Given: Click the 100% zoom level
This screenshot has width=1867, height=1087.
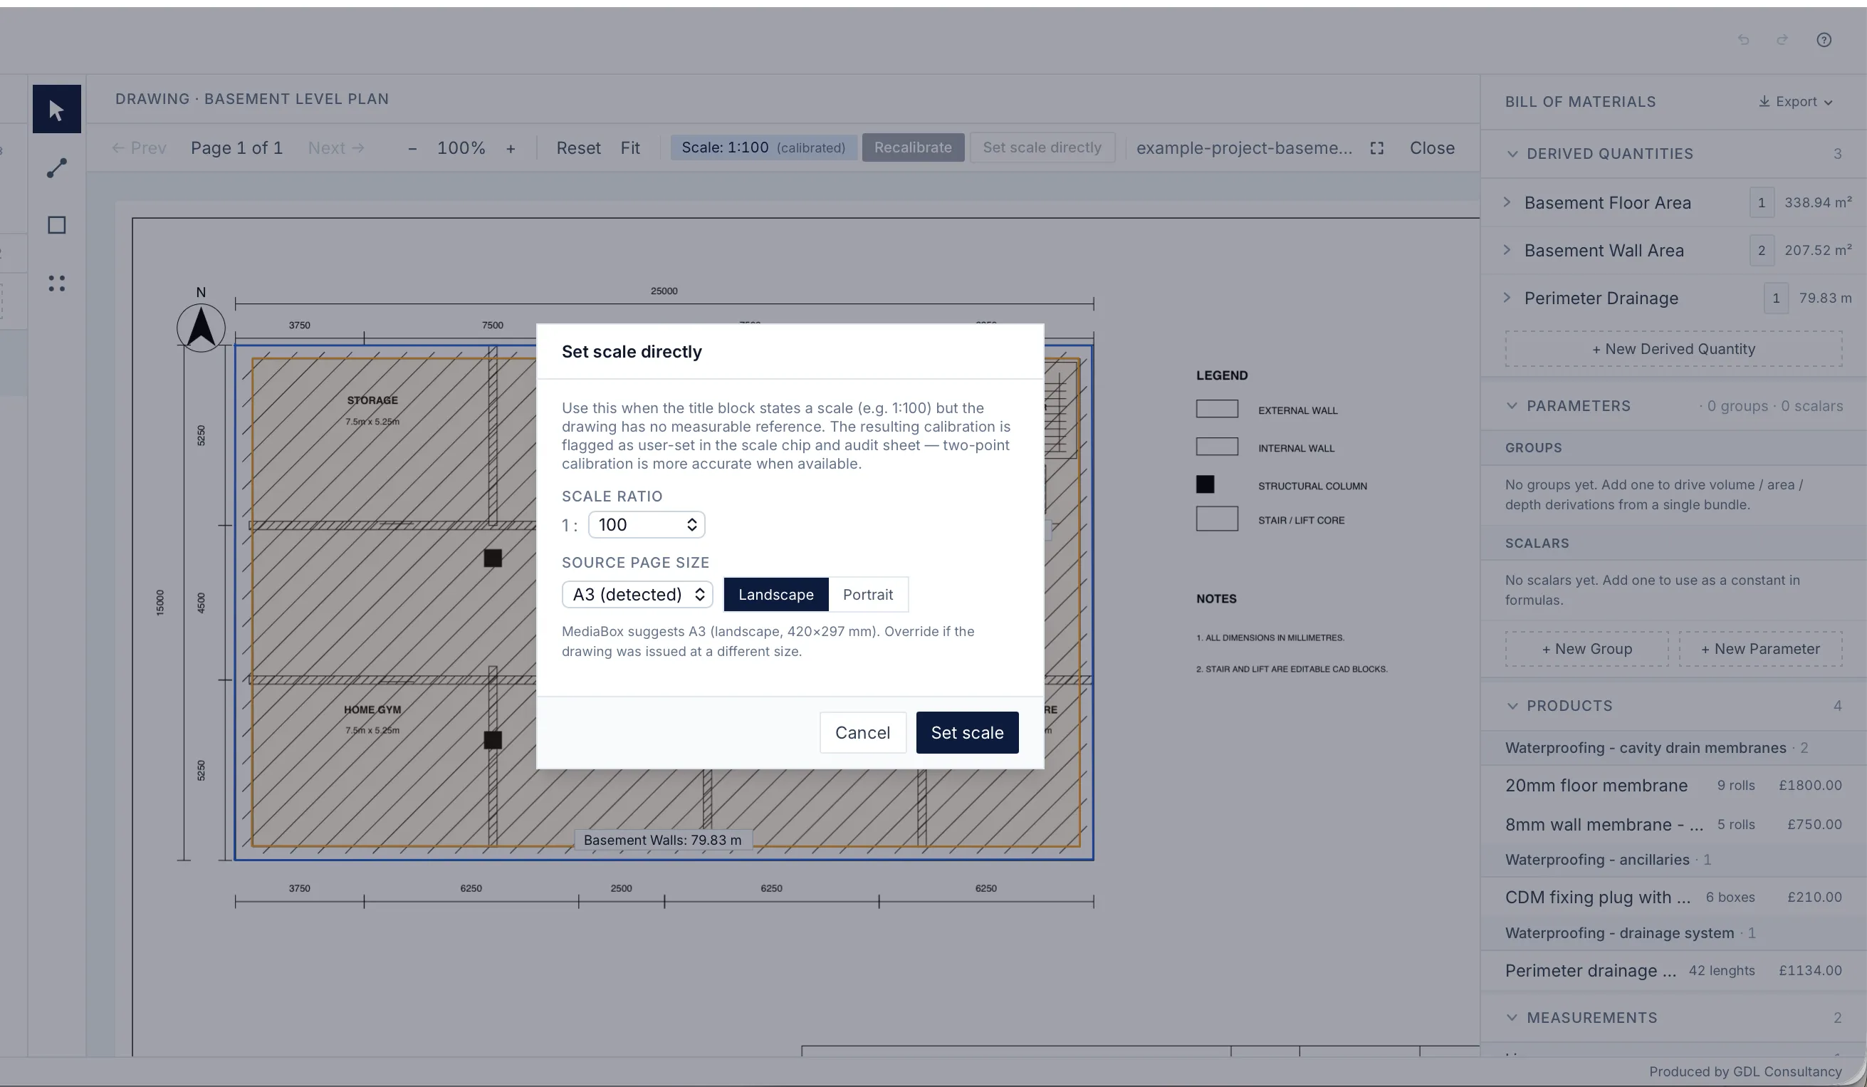Looking at the screenshot, I should coord(461,148).
